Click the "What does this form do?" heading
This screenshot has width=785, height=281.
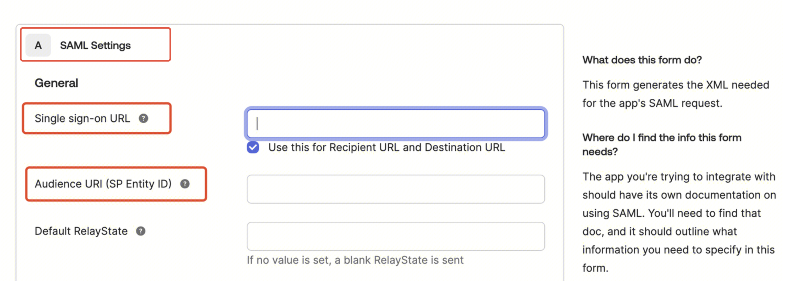(x=642, y=60)
